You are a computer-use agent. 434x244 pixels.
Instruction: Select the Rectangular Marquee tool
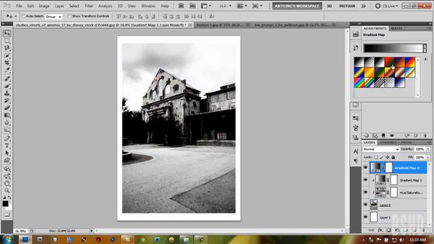point(7,41)
